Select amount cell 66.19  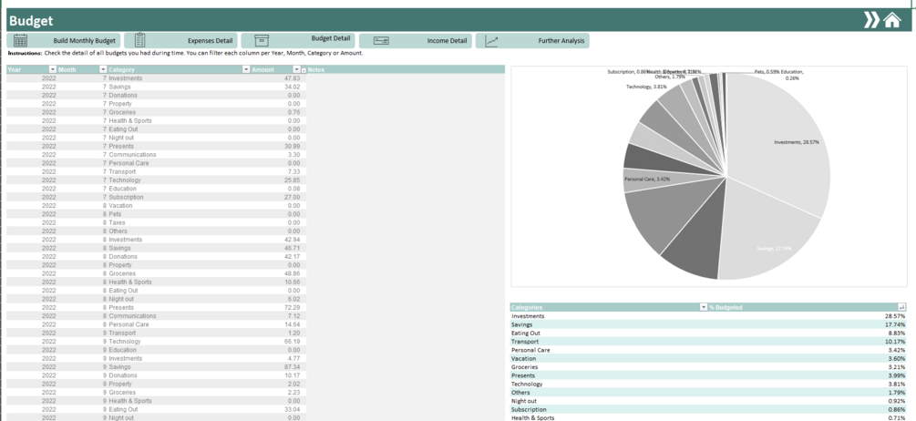(x=278, y=341)
